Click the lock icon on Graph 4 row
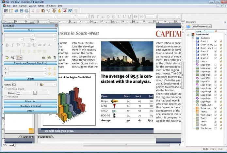Screen dimensions: 227x153 click(221, 55)
